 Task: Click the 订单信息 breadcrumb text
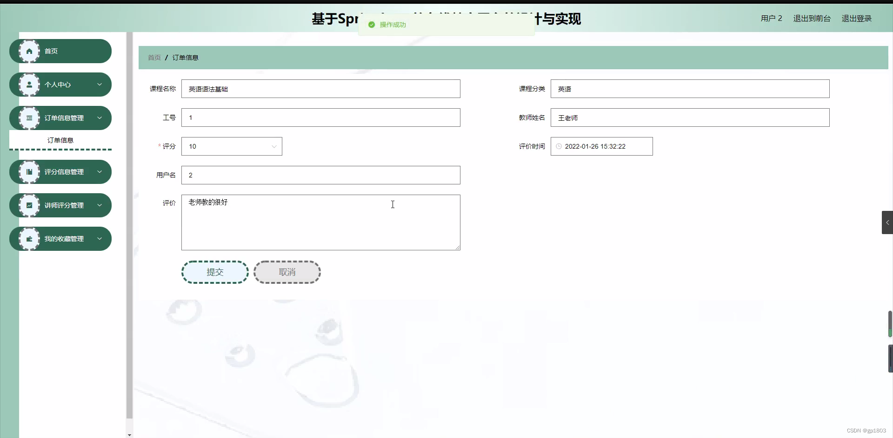pos(186,58)
